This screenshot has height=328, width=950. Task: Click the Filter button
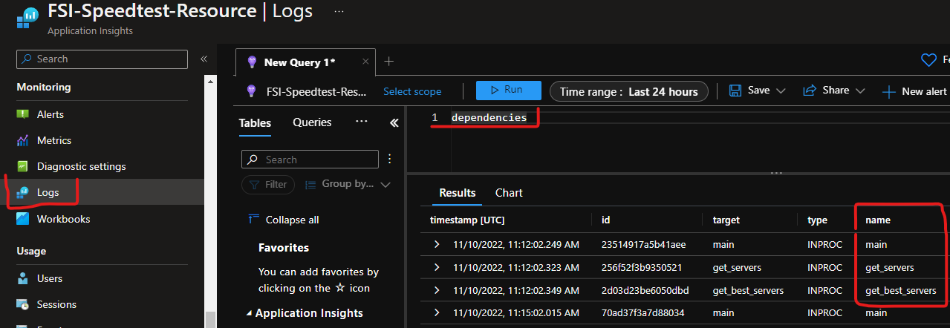pos(268,184)
